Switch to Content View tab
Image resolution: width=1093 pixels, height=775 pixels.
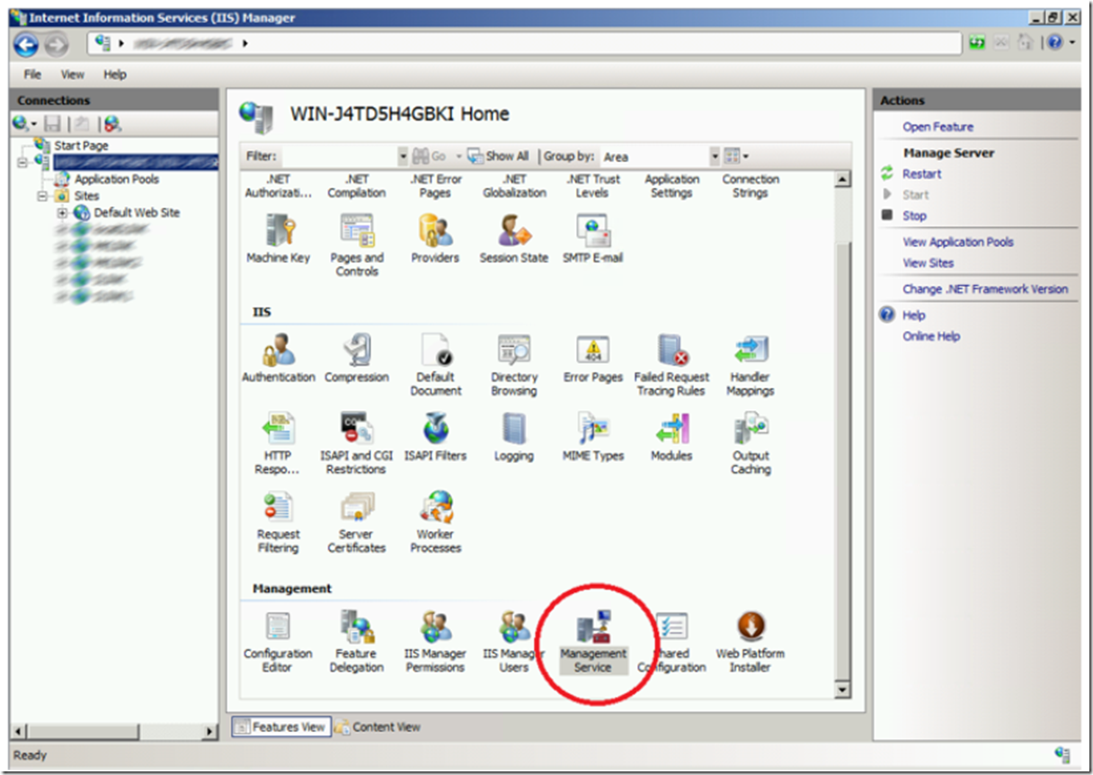click(378, 726)
